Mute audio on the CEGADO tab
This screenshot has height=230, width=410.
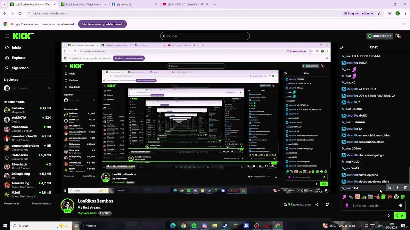202,4
